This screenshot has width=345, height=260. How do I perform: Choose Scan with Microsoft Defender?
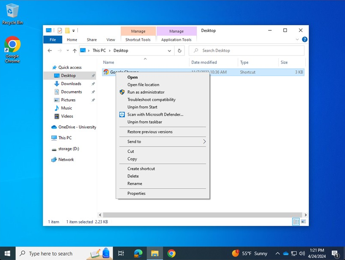coord(163,115)
